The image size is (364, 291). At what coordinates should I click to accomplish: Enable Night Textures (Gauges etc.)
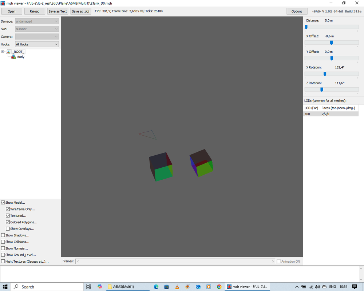(3, 261)
